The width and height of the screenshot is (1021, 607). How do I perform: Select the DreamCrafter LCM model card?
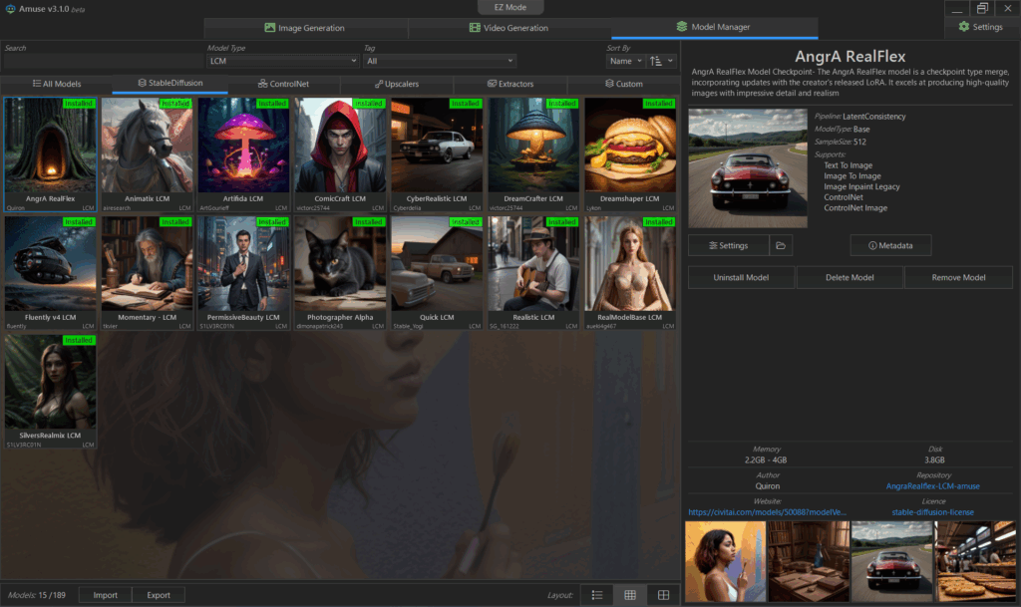point(533,154)
